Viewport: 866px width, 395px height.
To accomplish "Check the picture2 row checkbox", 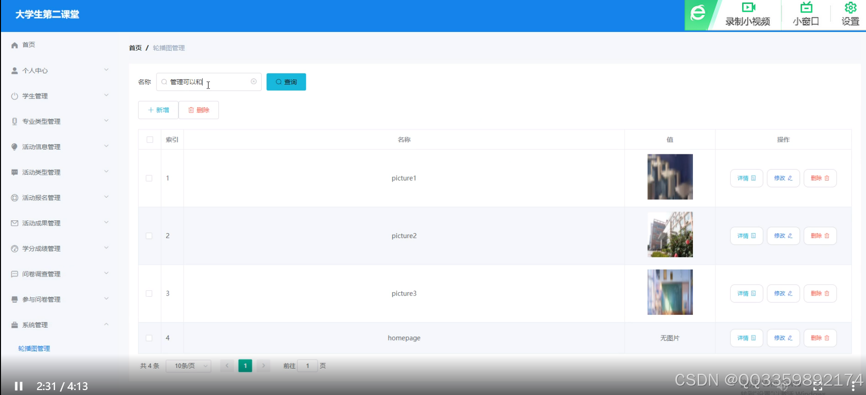I will coord(149,236).
